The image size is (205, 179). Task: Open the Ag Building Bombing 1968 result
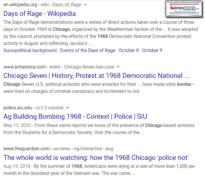coord(75,116)
